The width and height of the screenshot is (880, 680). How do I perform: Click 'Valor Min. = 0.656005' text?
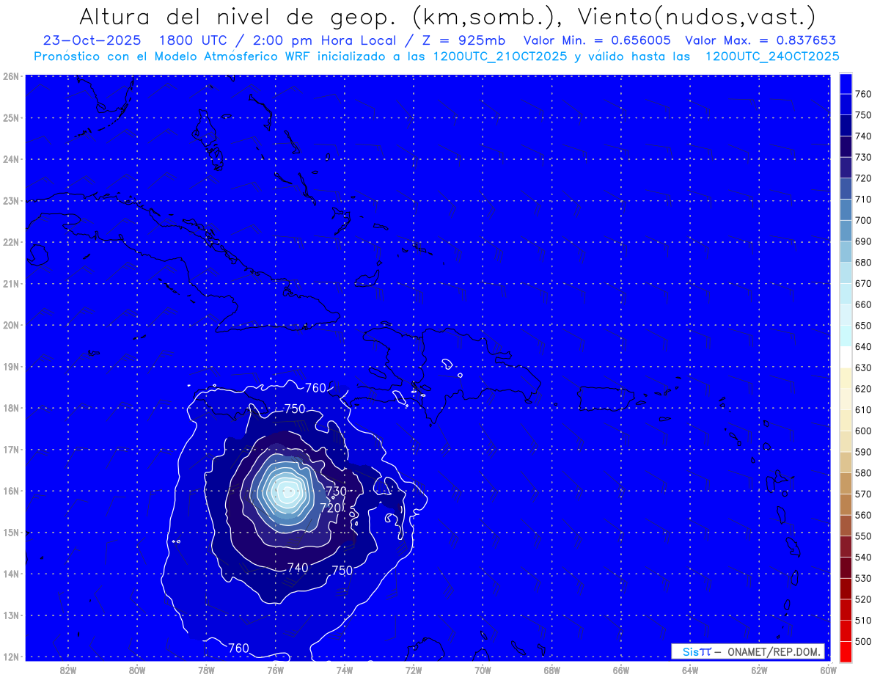597,40
